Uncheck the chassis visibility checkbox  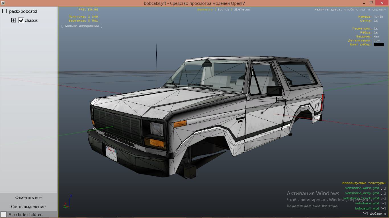(x=21, y=20)
